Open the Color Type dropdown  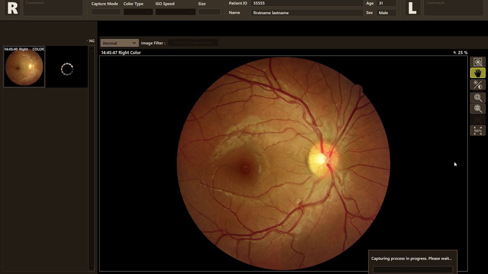point(138,12)
